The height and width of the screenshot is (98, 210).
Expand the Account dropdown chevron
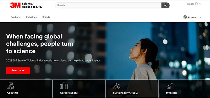pos(200,17)
